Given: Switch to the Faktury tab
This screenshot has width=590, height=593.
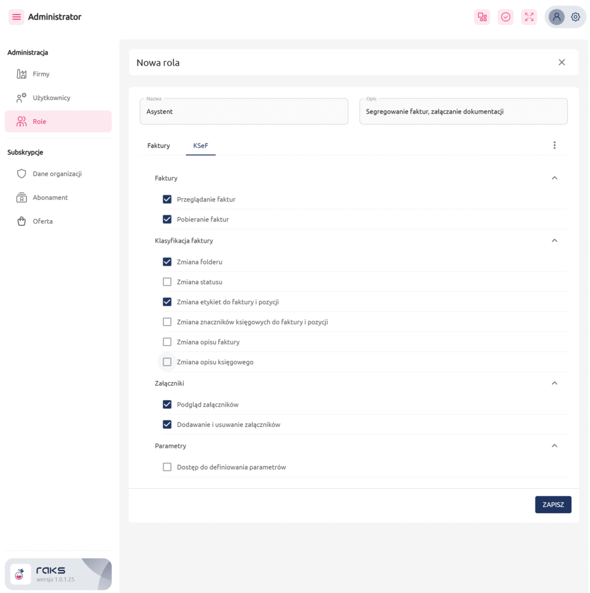Looking at the screenshot, I should (158, 145).
